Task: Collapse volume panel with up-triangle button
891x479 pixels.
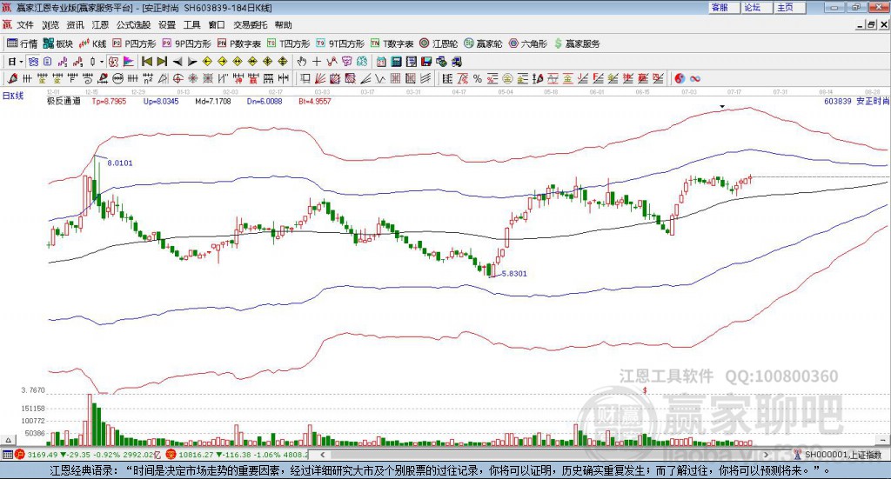Action: (x=8, y=440)
